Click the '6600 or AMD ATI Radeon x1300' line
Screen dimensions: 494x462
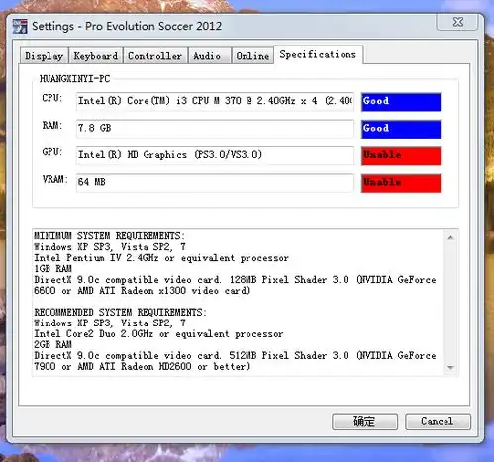point(143,291)
